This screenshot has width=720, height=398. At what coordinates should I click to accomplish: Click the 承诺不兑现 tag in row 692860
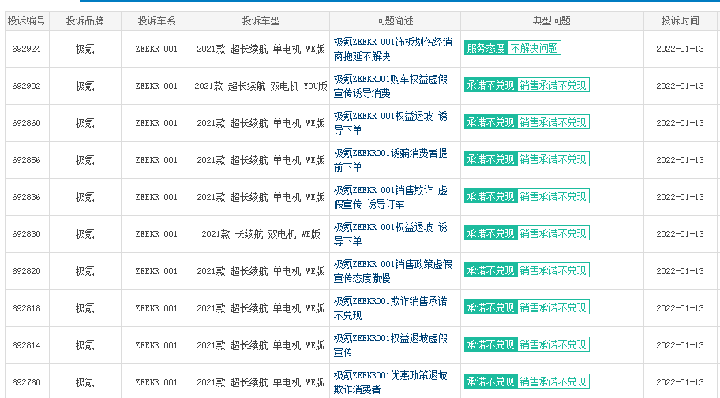coord(490,122)
